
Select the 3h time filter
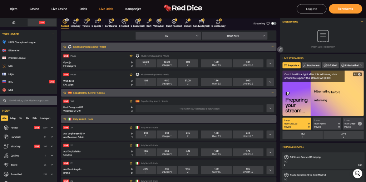(20, 118)
